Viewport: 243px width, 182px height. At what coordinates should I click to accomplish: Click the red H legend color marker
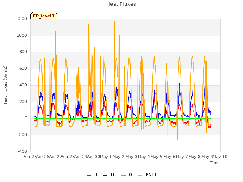point(88,175)
